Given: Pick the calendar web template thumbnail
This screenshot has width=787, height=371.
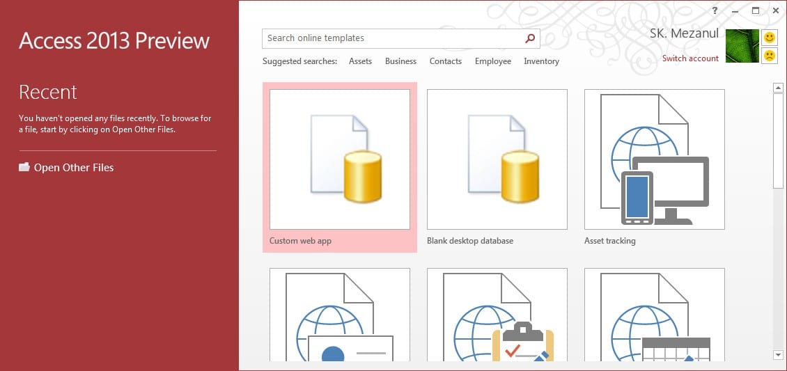Looking at the screenshot, I should [655, 315].
